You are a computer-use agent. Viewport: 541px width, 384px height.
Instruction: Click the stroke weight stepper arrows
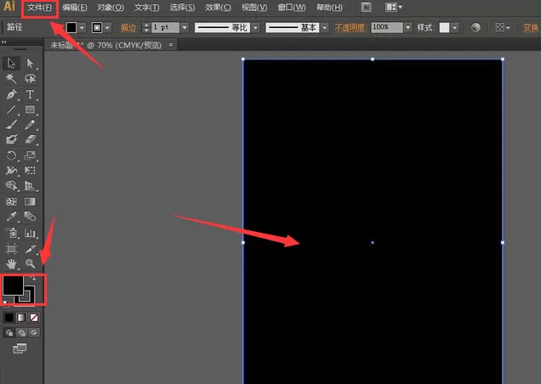[146, 27]
